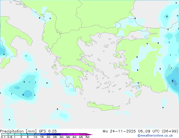Select the 45–50 mm legend swatch
The height and width of the screenshot is (138, 179).
[x=83, y=134]
